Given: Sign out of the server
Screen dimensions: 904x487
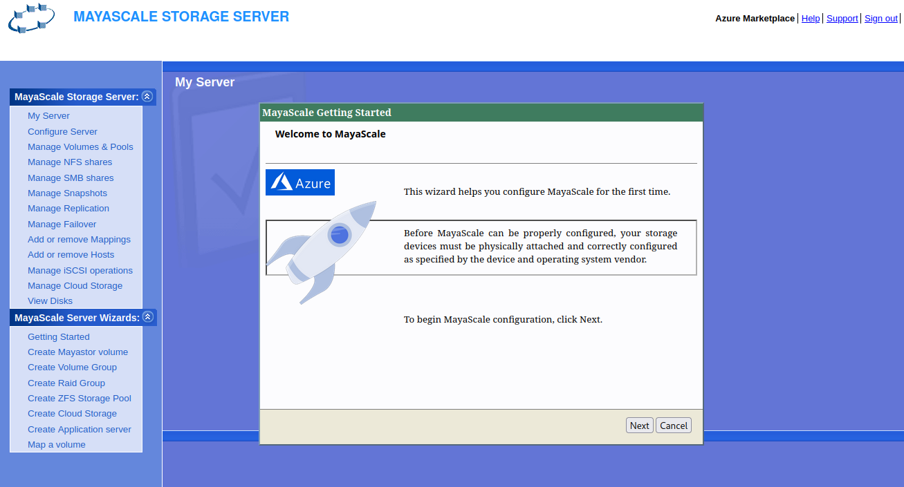Looking at the screenshot, I should [880, 19].
